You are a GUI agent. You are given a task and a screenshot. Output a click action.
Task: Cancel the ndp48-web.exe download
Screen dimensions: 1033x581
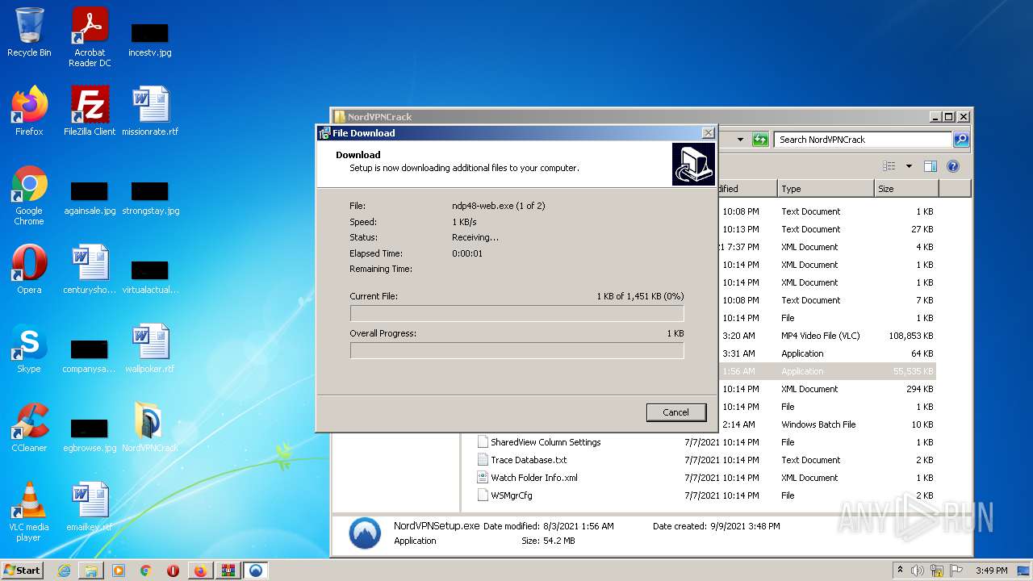coord(676,412)
